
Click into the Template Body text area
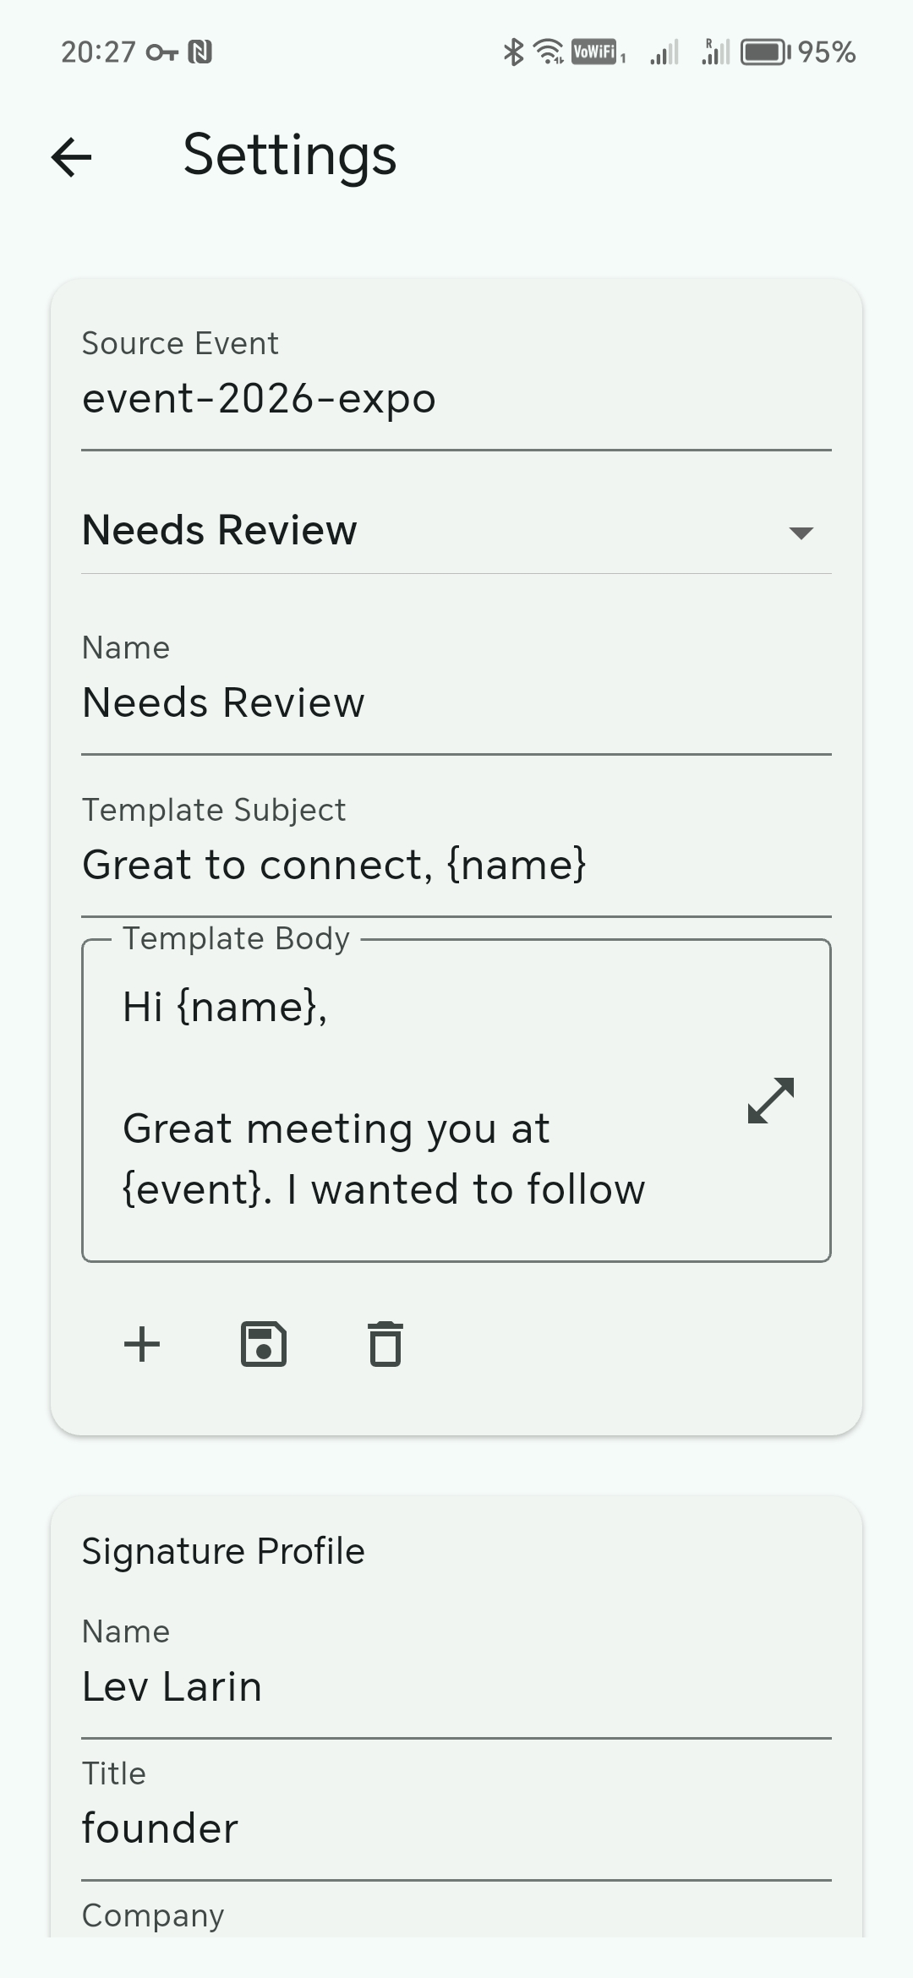pyautogui.click(x=406, y=1099)
